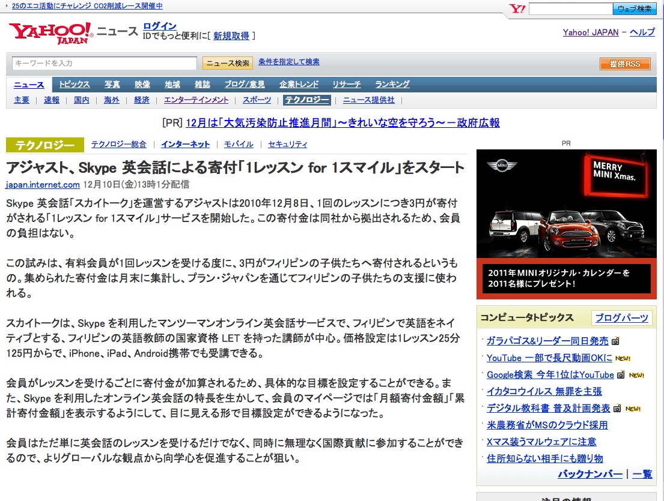Open the 国内 news category
This screenshot has width=664, height=501.
click(82, 100)
